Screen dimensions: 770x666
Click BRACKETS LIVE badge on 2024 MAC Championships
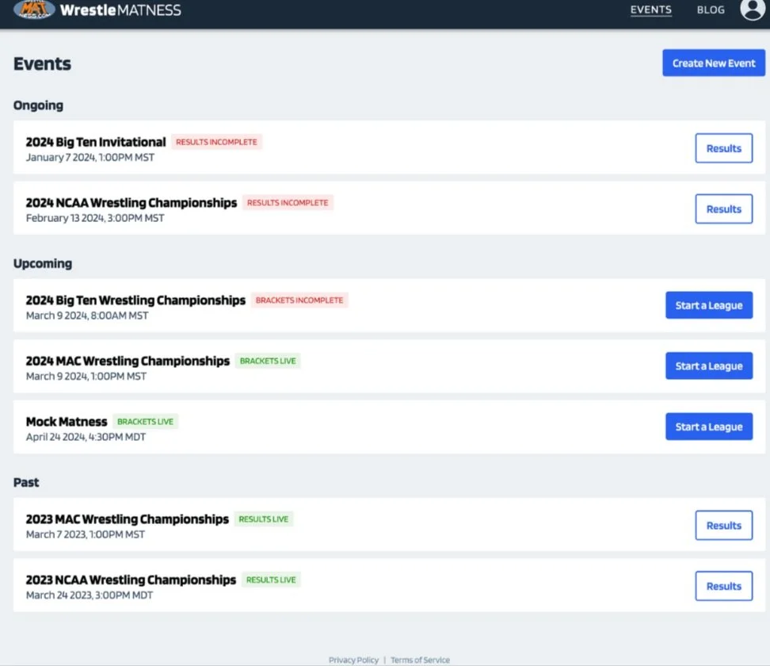[x=268, y=361]
